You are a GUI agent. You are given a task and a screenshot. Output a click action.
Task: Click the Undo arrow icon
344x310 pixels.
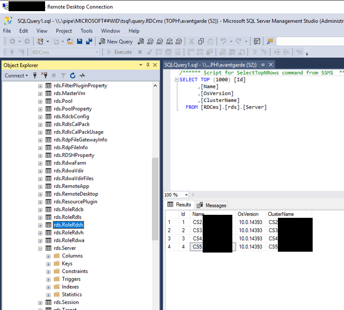tap(223, 41)
